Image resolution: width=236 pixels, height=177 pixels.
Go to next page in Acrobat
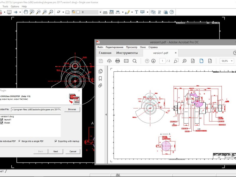pyautogui.click(x=153, y=61)
